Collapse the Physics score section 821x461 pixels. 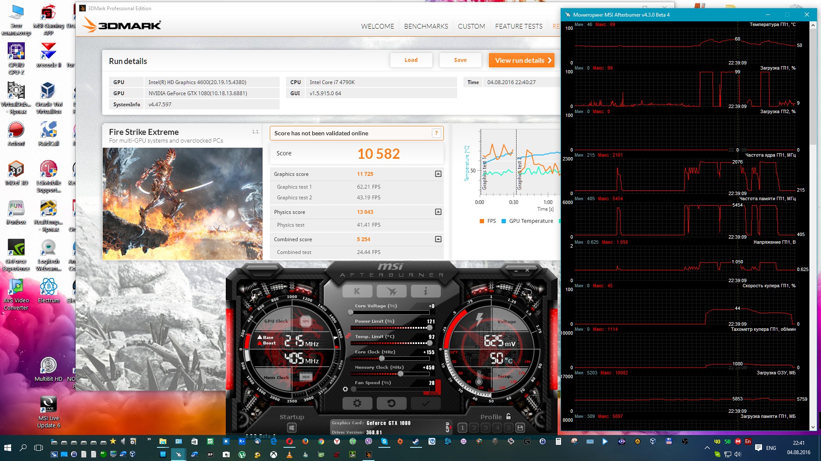pyautogui.click(x=438, y=212)
